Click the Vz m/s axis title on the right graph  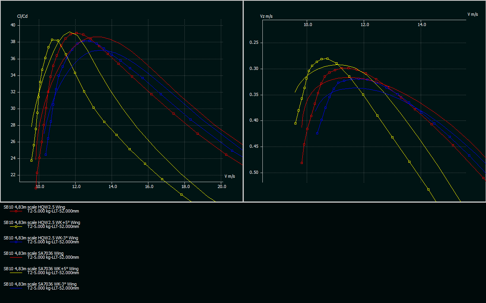[266, 16]
